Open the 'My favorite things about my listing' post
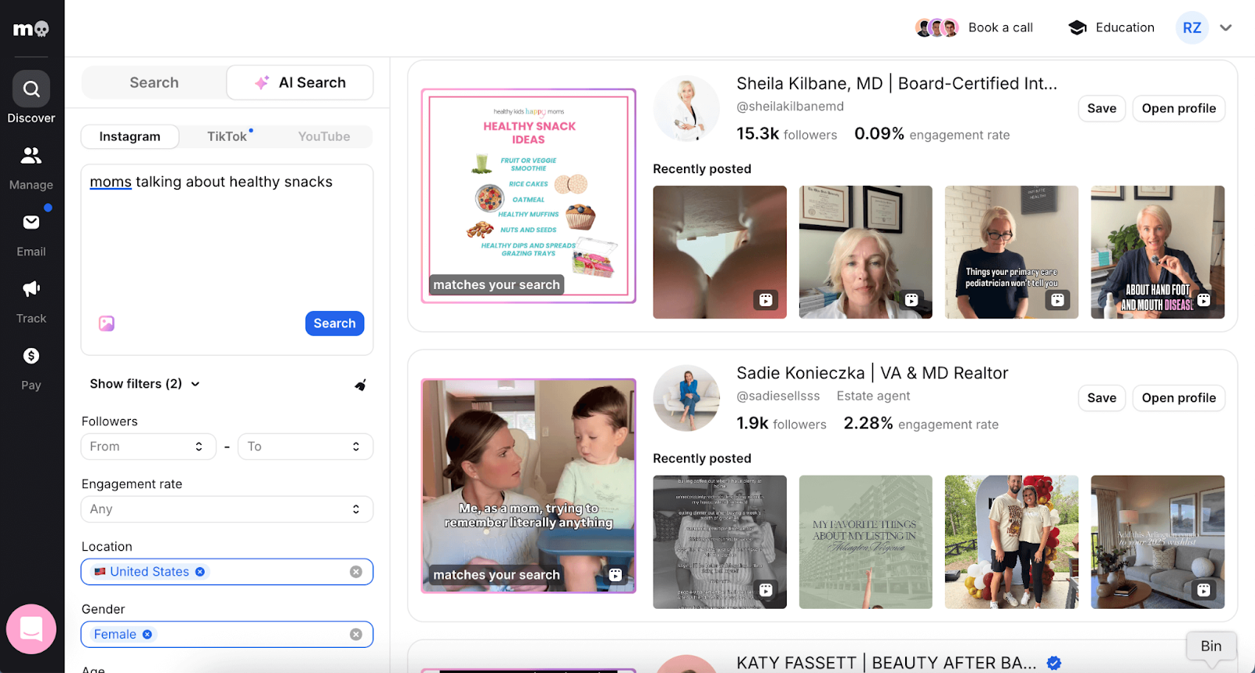Image resolution: width=1255 pixels, height=673 pixels. 866,542
